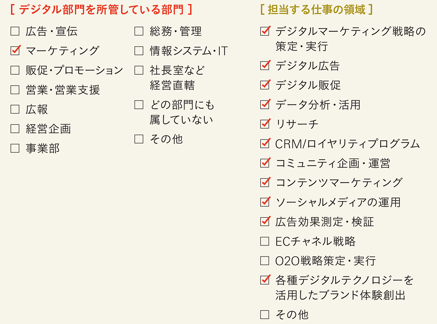Image resolution: width=437 pixels, height=324 pixels.
Task: Tick the どの部門にも属していない checkbox
Action: 139,105
